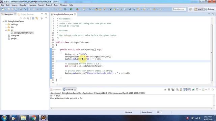Open dropdown arrow beside Debug icon
Screen dimensions: 216x121
(x=68, y=9)
